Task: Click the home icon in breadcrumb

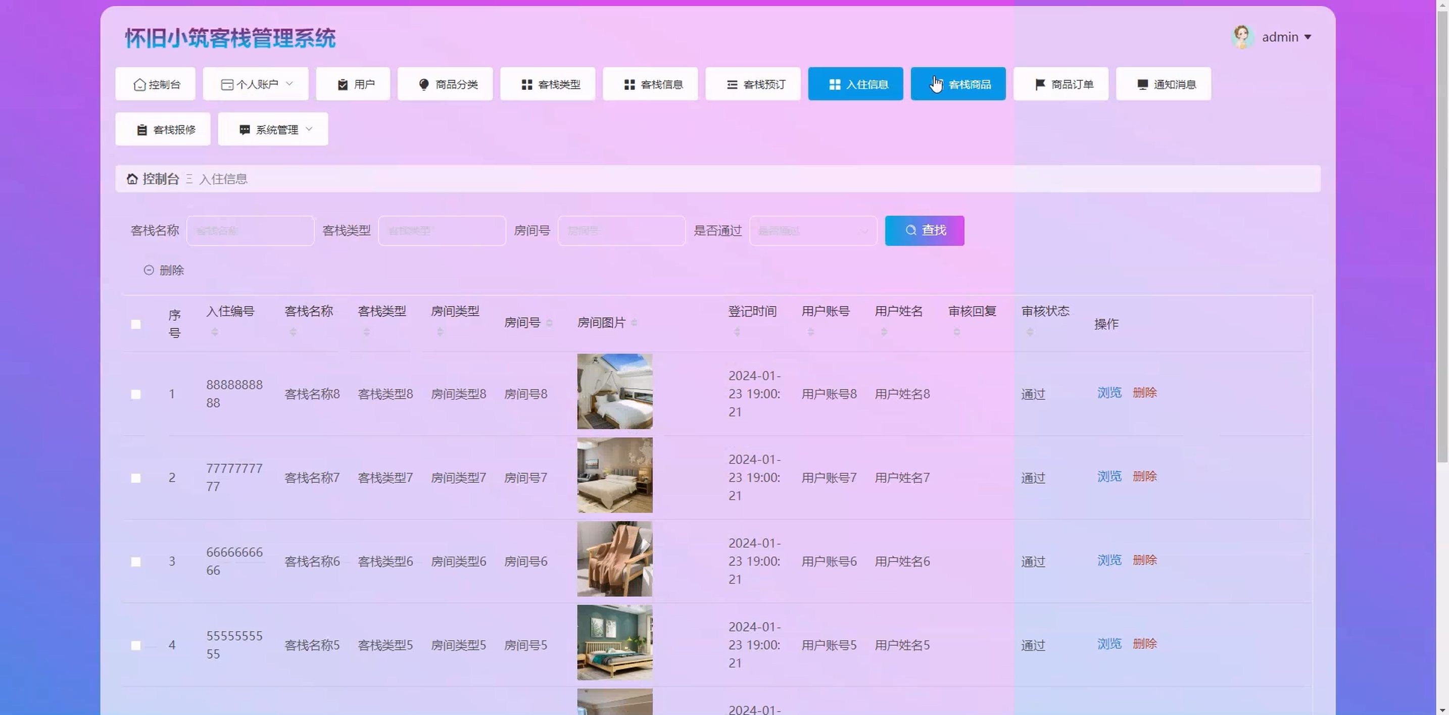Action: tap(132, 179)
